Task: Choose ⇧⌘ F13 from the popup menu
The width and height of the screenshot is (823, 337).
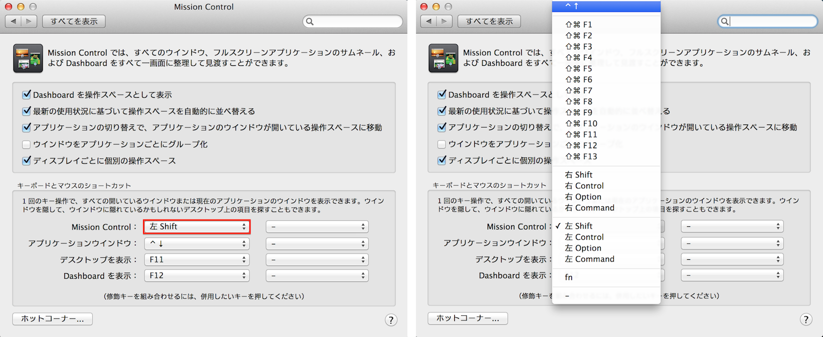Action: (606, 156)
